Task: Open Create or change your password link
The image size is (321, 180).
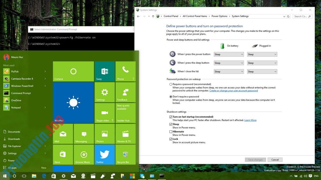Action: point(234,91)
